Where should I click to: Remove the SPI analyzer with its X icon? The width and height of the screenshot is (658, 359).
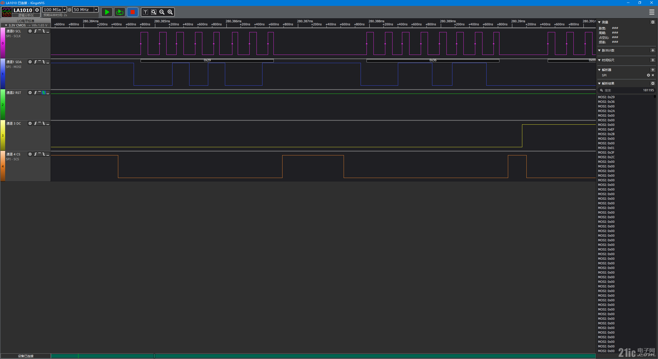pos(653,75)
